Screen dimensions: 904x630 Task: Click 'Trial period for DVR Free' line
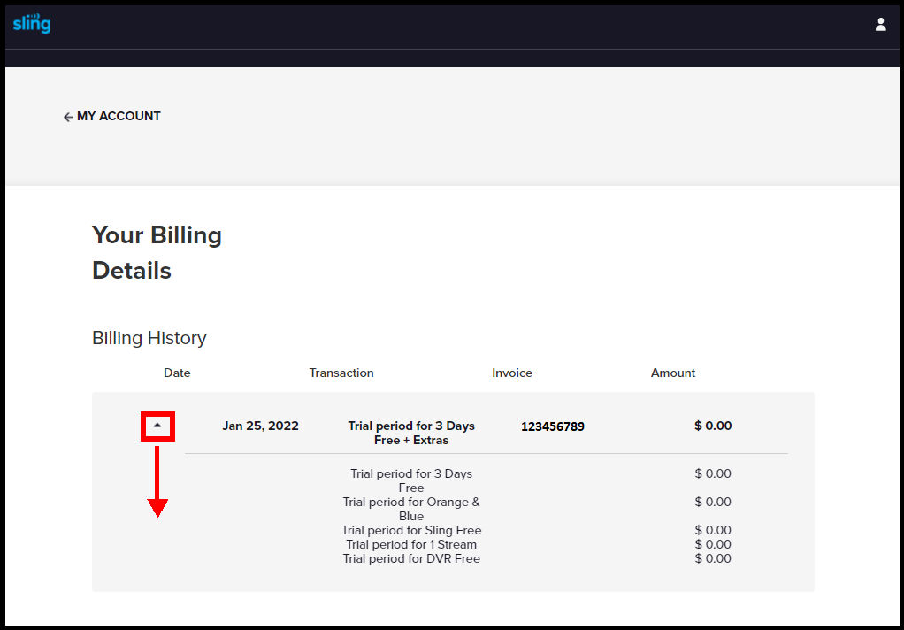coord(411,558)
